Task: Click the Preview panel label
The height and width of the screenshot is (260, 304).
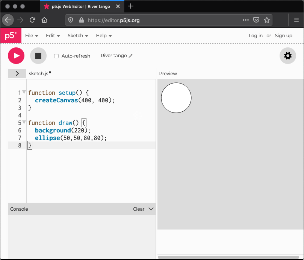Action: (168, 74)
